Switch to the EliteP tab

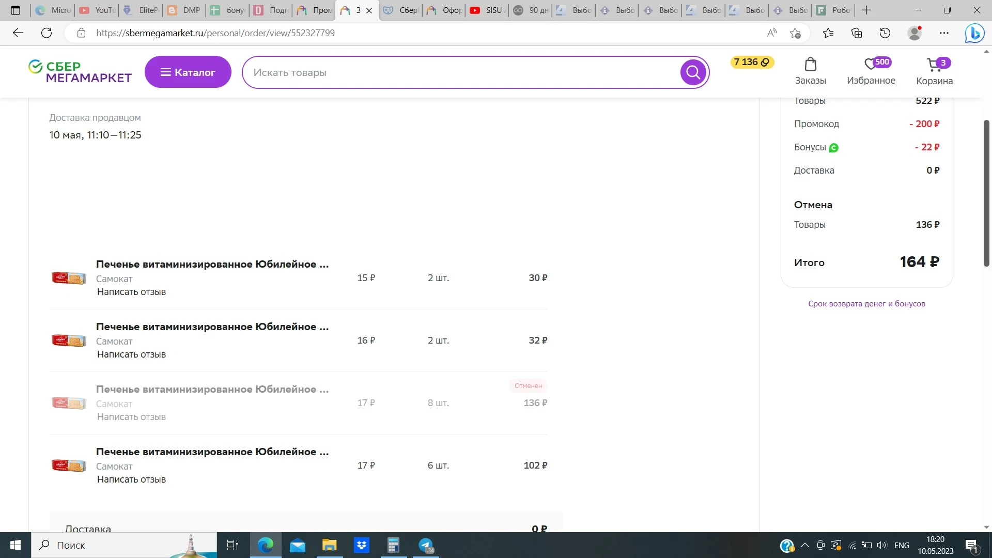coord(141,10)
